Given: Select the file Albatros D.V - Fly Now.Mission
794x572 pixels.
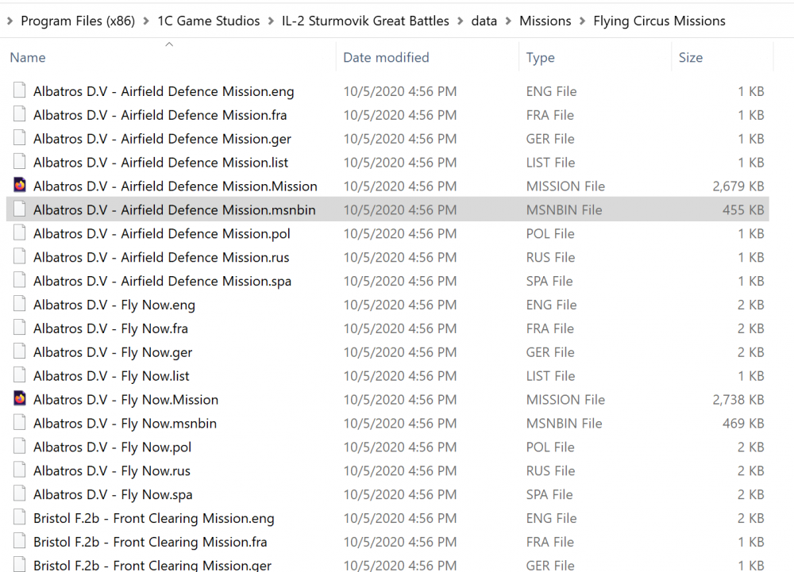Looking at the screenshot, I should (125, 399).
